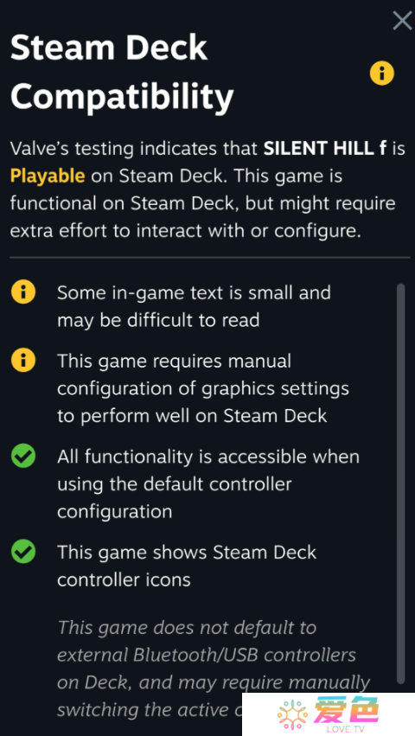The width and height of the screenshot is (415, 736).
Task: Click the info icon beside graphics settings warning
Action: (23, 361)
